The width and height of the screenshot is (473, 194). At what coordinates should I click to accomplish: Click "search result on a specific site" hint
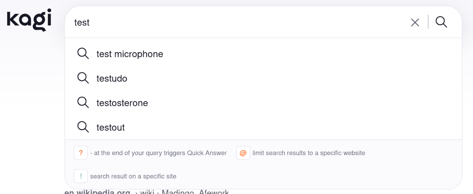(x=133, y=177)
